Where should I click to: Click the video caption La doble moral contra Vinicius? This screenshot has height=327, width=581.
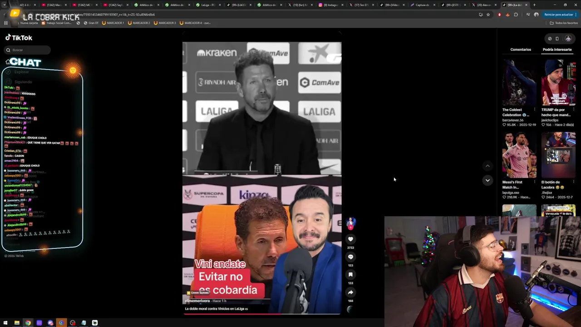point(216,309)
